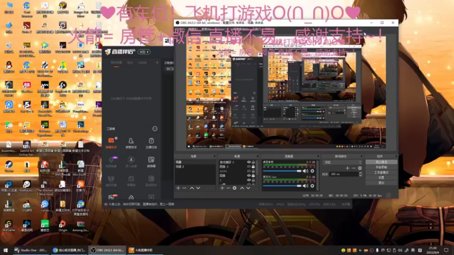Image resolution: width=454 pixels, height=255 pixels.
Task: Open Windows Start menu on taskbar
Action: (6, 250)
